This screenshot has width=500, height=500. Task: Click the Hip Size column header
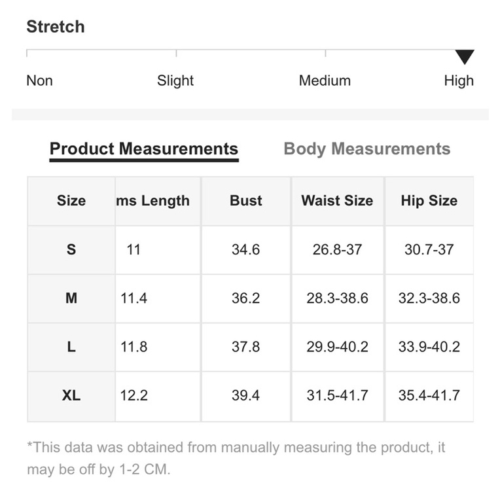coord(429,201)
